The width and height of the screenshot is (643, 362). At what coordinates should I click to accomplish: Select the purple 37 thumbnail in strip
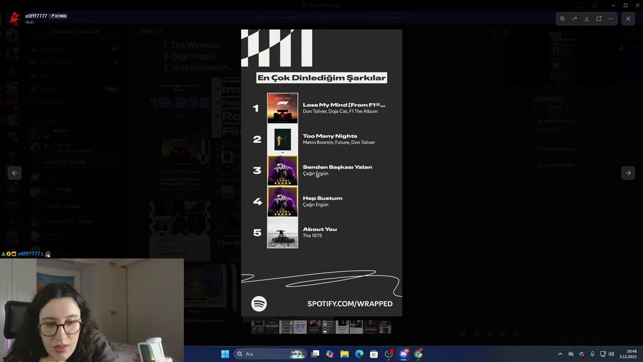(x=300, y=327)
